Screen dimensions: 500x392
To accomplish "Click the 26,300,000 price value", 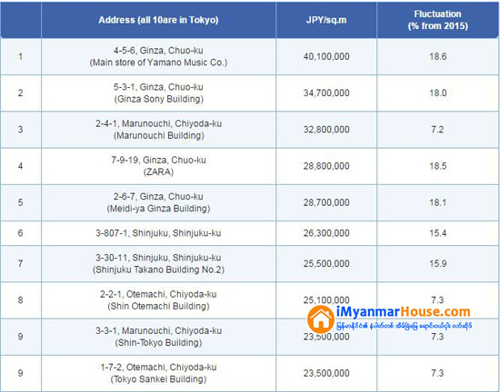I will pyautogui.click(x=326, y=233).
